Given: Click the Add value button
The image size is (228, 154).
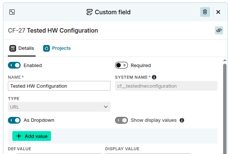Looking at the screenshot, I should click(x=32, y=136).
